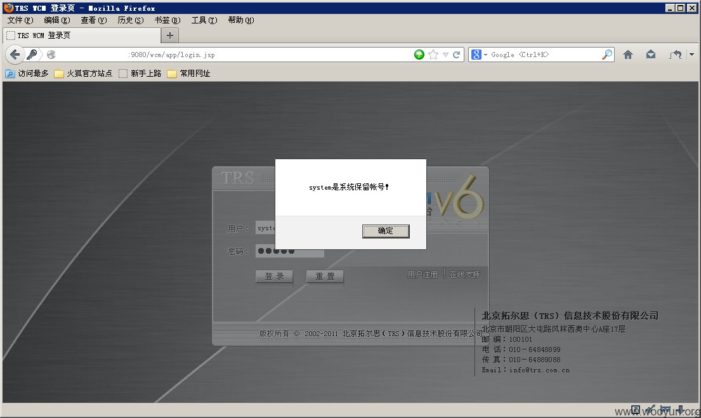
Task: Open the 用户注册 registration link
Action: coord(423,275)
